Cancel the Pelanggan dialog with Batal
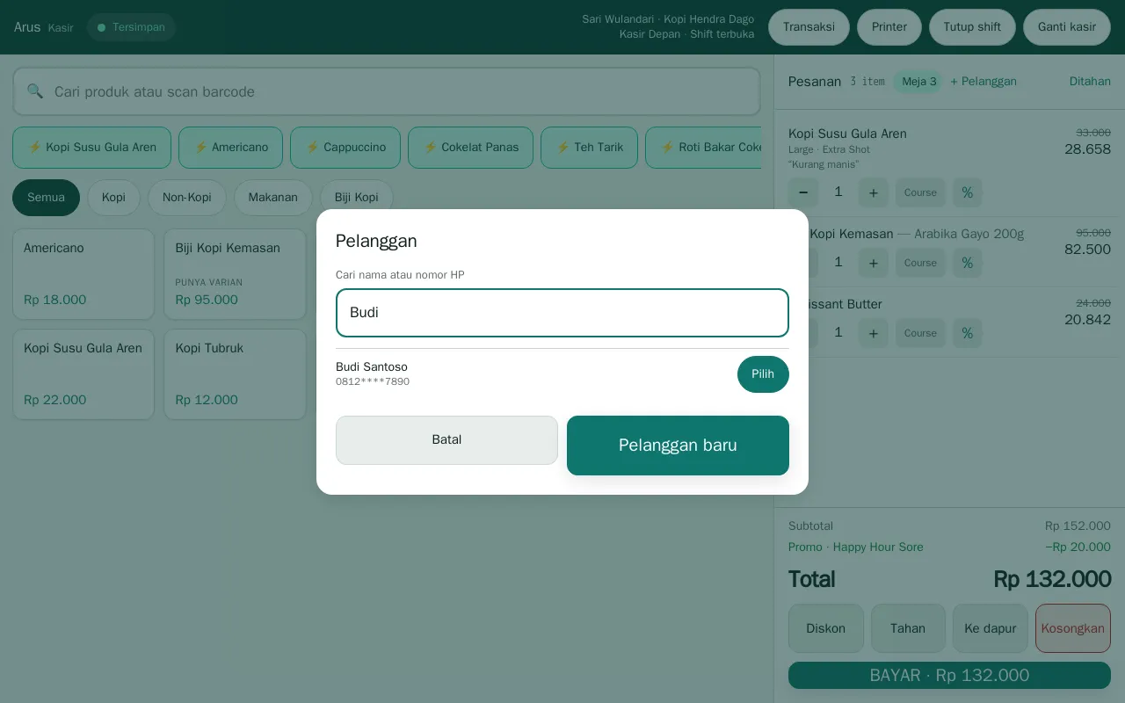The width and height of the screenshot is (1125, 703). [x=446, y=440]
